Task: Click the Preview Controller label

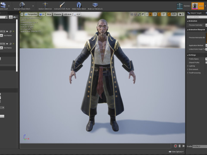Action: pos(195,25)
